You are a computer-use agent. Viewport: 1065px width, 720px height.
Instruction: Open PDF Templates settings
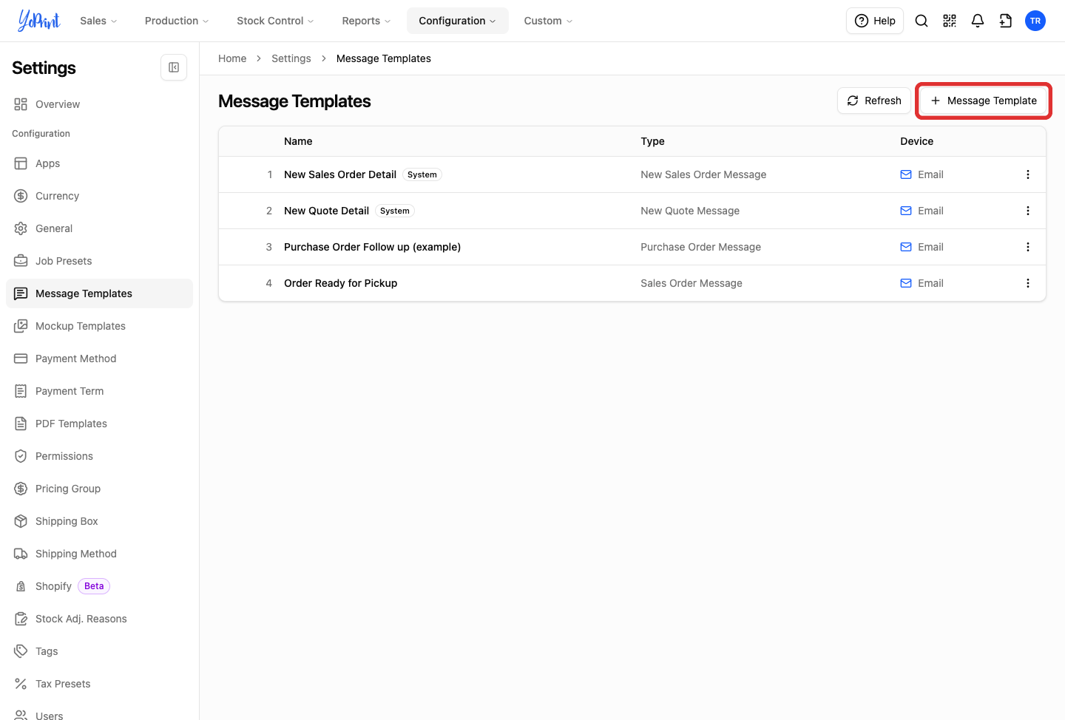99,424
